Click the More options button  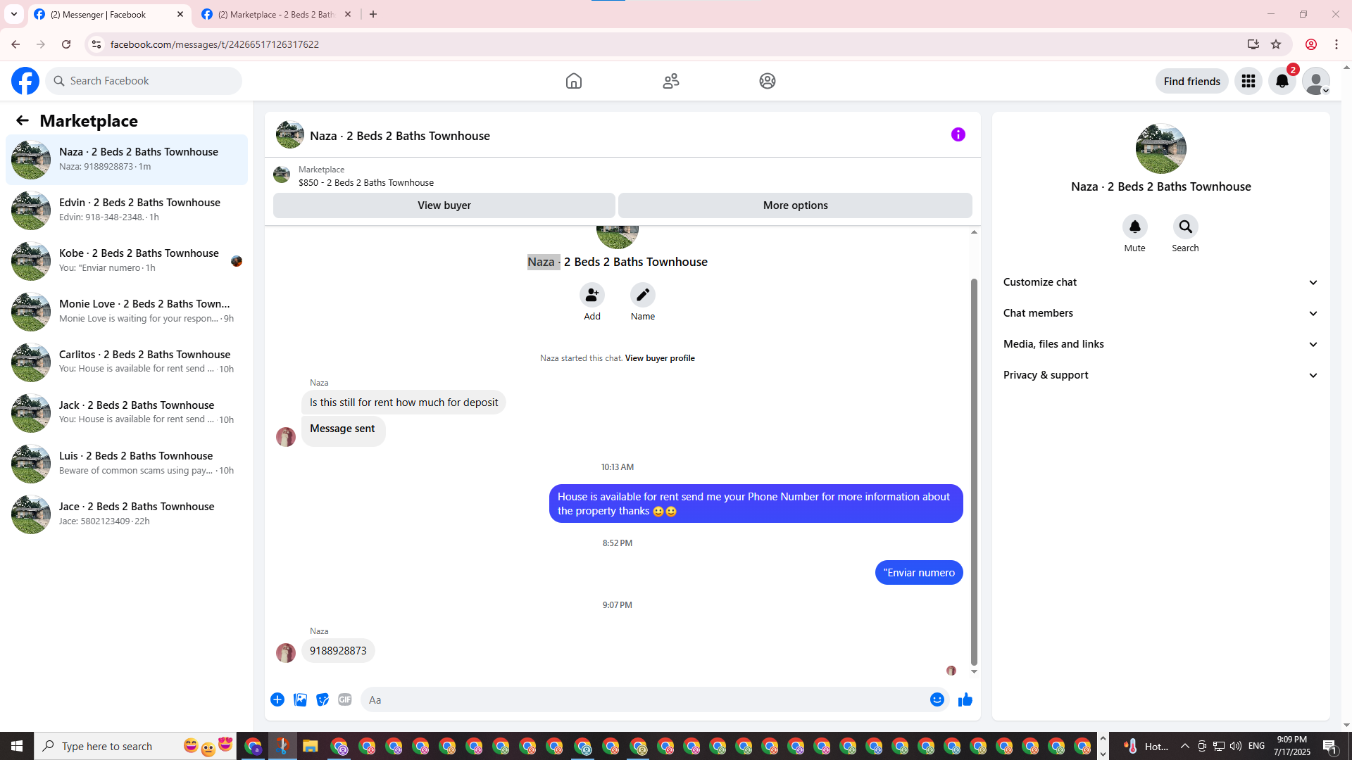(796, 205)
